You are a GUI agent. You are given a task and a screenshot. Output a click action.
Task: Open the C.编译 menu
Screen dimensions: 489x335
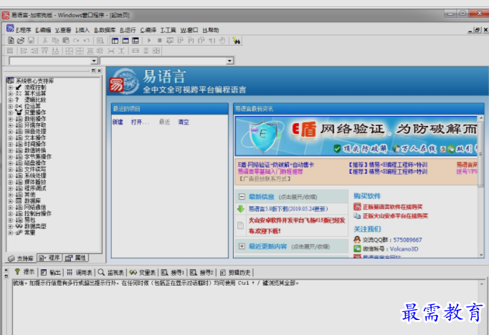click(148, 30)
